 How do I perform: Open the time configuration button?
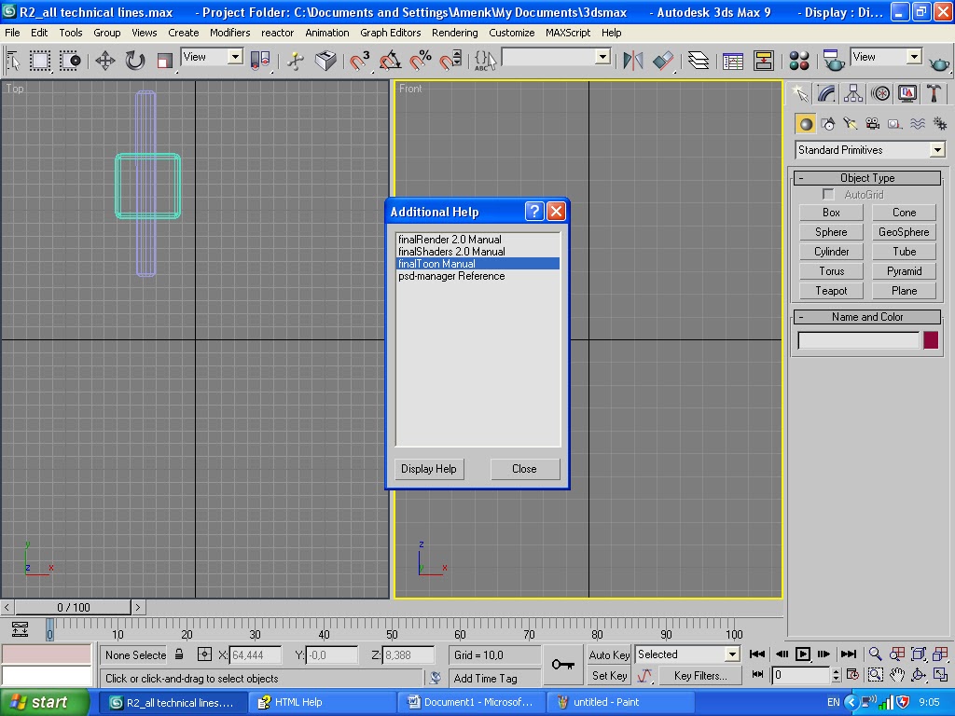852,675
